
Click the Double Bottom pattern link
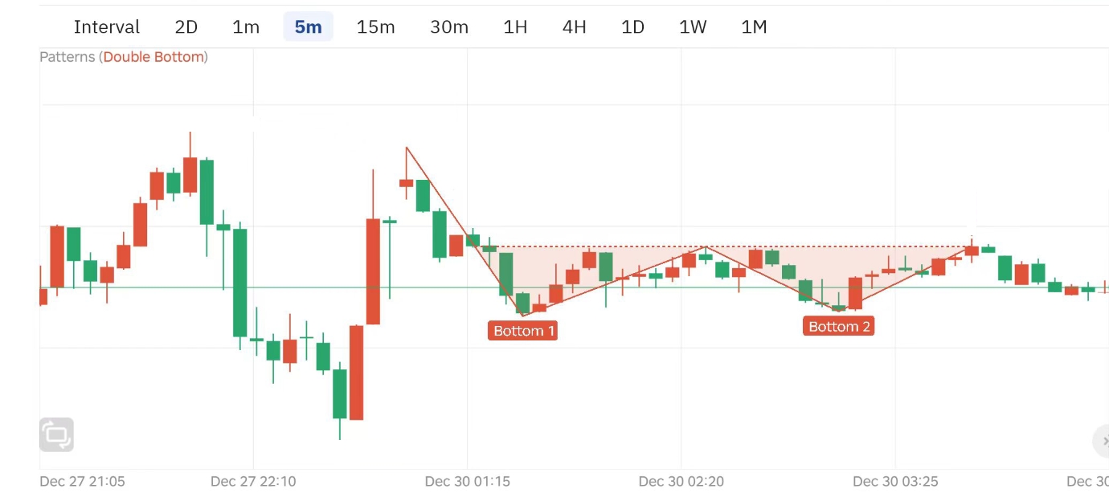click(153, 57)
